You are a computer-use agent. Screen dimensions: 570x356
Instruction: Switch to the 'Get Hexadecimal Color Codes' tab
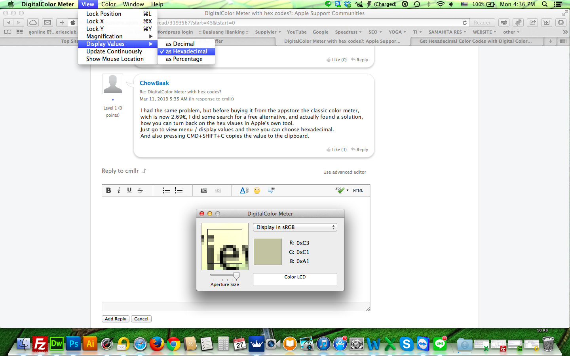pyautogui.click(x=475, y=41)
